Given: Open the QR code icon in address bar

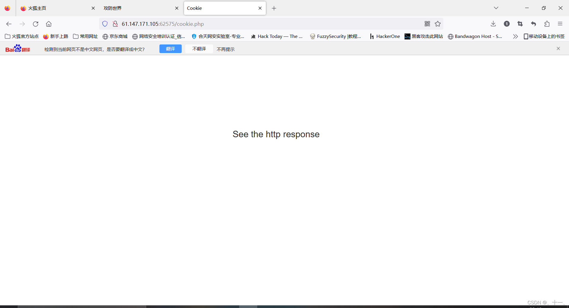Looking at the screenshot, I should pyautogui.click(x=427, y=24).
